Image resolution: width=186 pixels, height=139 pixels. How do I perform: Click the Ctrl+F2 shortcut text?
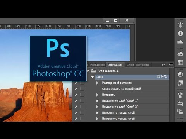pos(162,76)
